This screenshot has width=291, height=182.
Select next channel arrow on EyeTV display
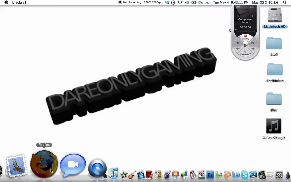point(252,16)
